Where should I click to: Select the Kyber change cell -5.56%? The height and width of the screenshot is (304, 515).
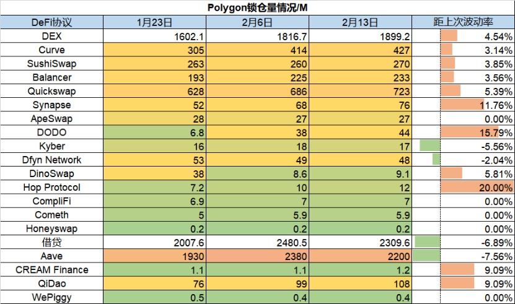click(x=464, y=146)
